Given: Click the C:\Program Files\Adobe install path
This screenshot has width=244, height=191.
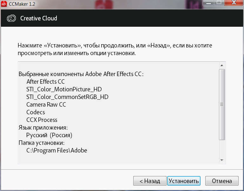Looking at the screenshot, I should pos(57,150).
